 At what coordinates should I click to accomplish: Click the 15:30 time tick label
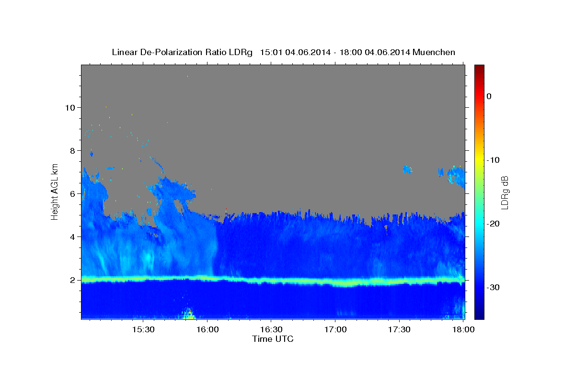coord(143,329)
